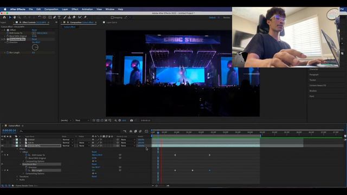Click Reset for Directional Blur in Effect Controls
The height and width of the screenshot is (195, 347).
tap(34, 40)
